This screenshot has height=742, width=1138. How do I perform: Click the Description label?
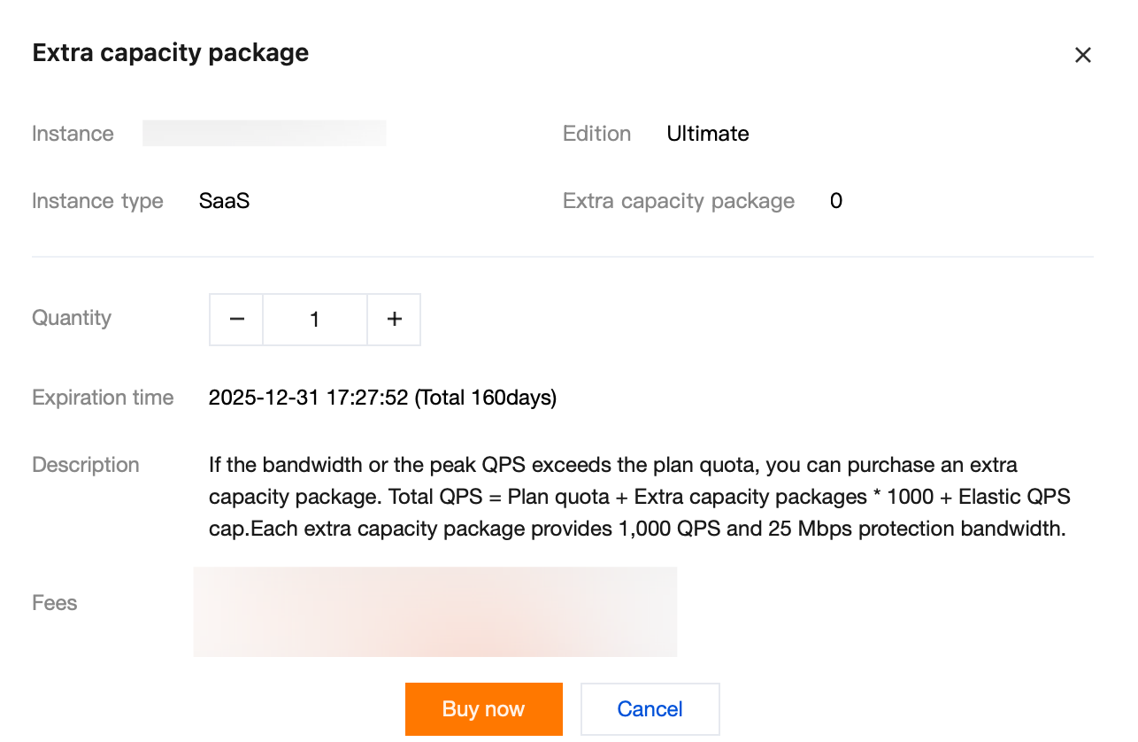[86, 465]
